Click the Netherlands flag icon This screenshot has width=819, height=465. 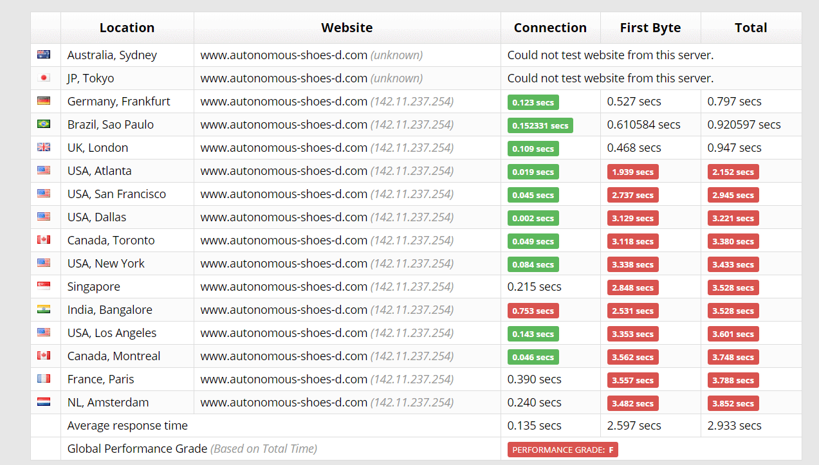(x=44, y=402)
